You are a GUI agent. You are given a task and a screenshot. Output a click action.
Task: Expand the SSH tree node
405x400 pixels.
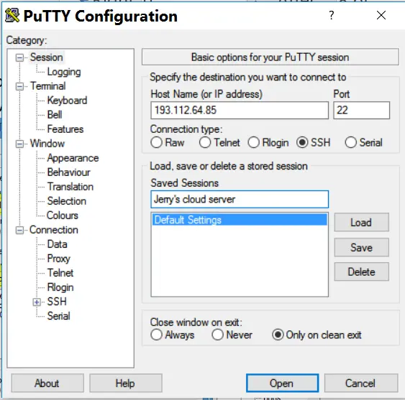37,302
